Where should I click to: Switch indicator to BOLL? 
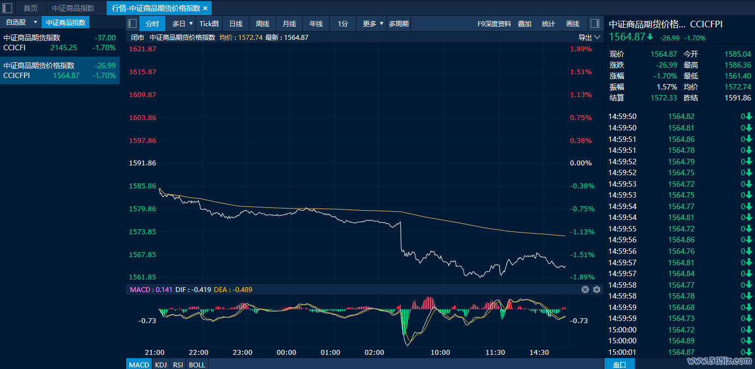(197, 364)
